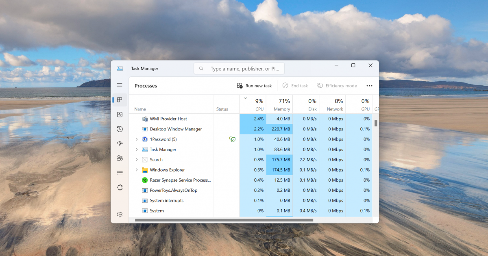Viewport: 488px width, 256px height.
Task: Open the App history icon
Action: (119, 129)
